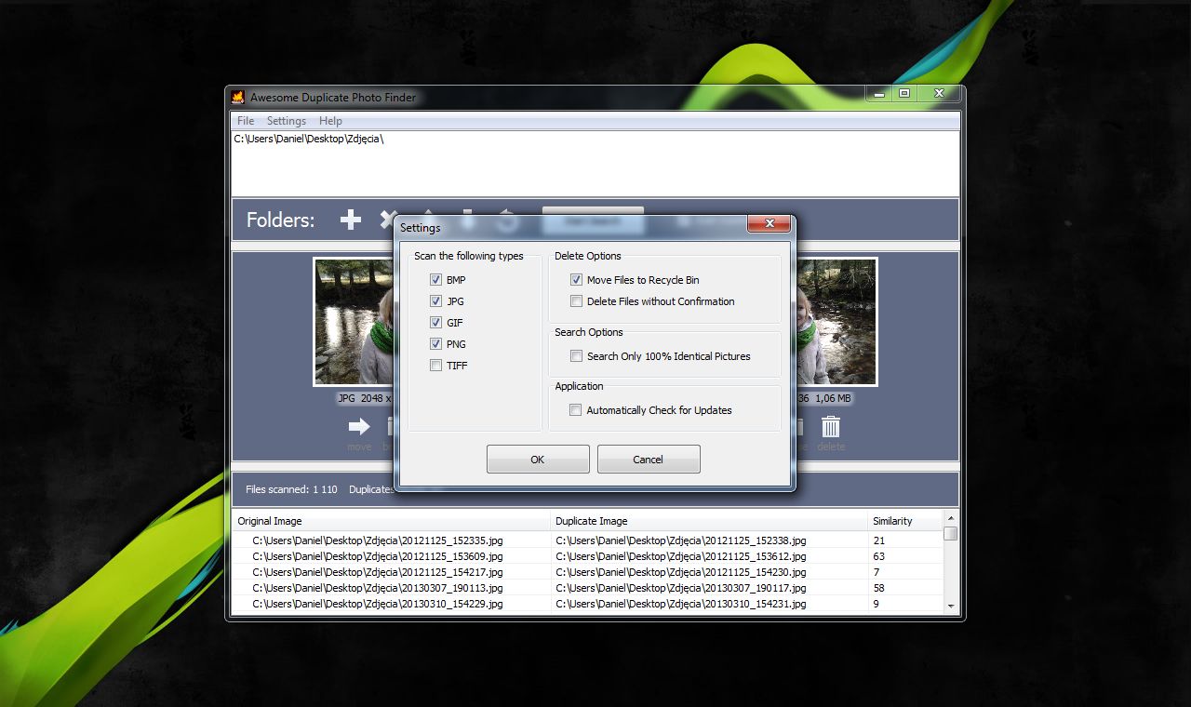Click duplicate image cell 20130307_190117.jpg
This screenshot has height=707, width=1191.
[x=681, y=588]
